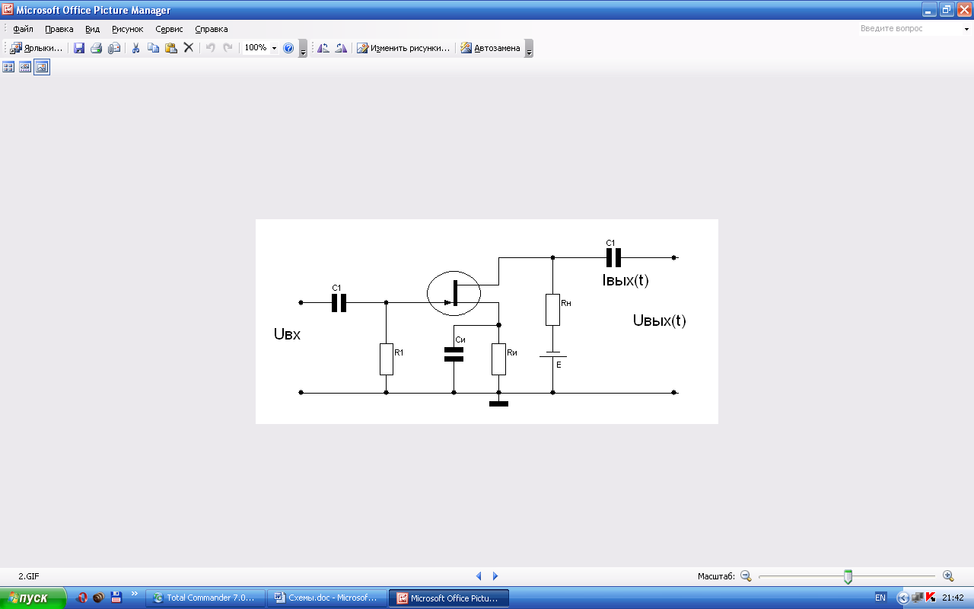This screenshot has width=974, height=609.
Task: Click the zoom out magnifier icon
Action: tap(746, 576)
